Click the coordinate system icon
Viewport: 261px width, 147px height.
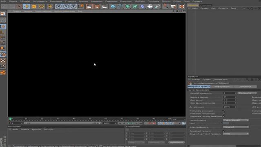click(x=81, y=7)
